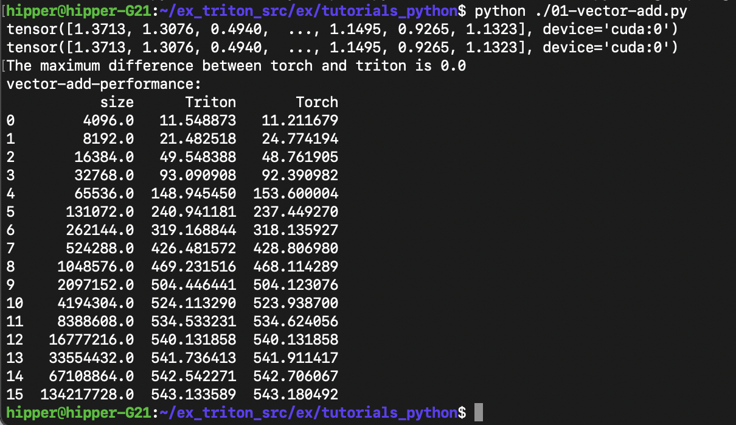736x425 pixels.
Task: Select Torch value 11.211679
Action: coord(300,121)
